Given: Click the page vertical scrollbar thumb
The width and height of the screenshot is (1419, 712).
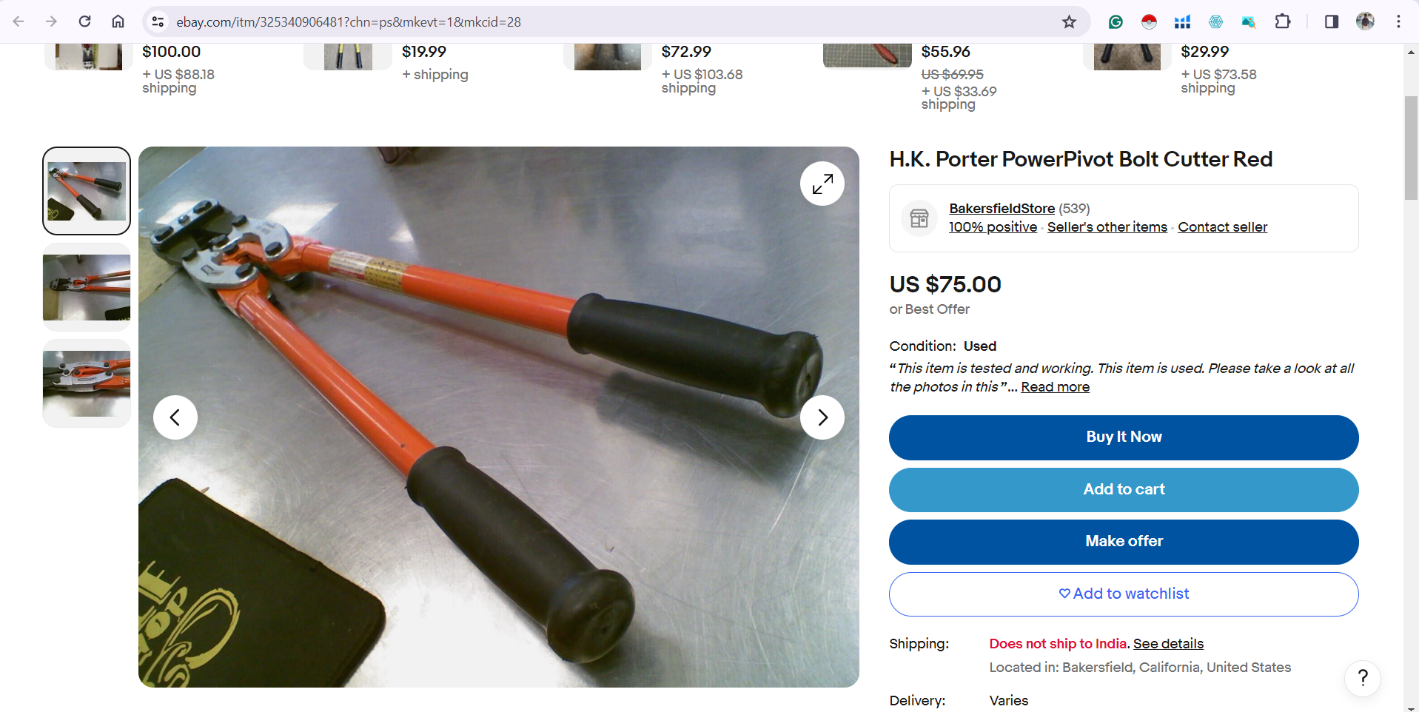Looking at the screenshot, I should pos(1411,148).
